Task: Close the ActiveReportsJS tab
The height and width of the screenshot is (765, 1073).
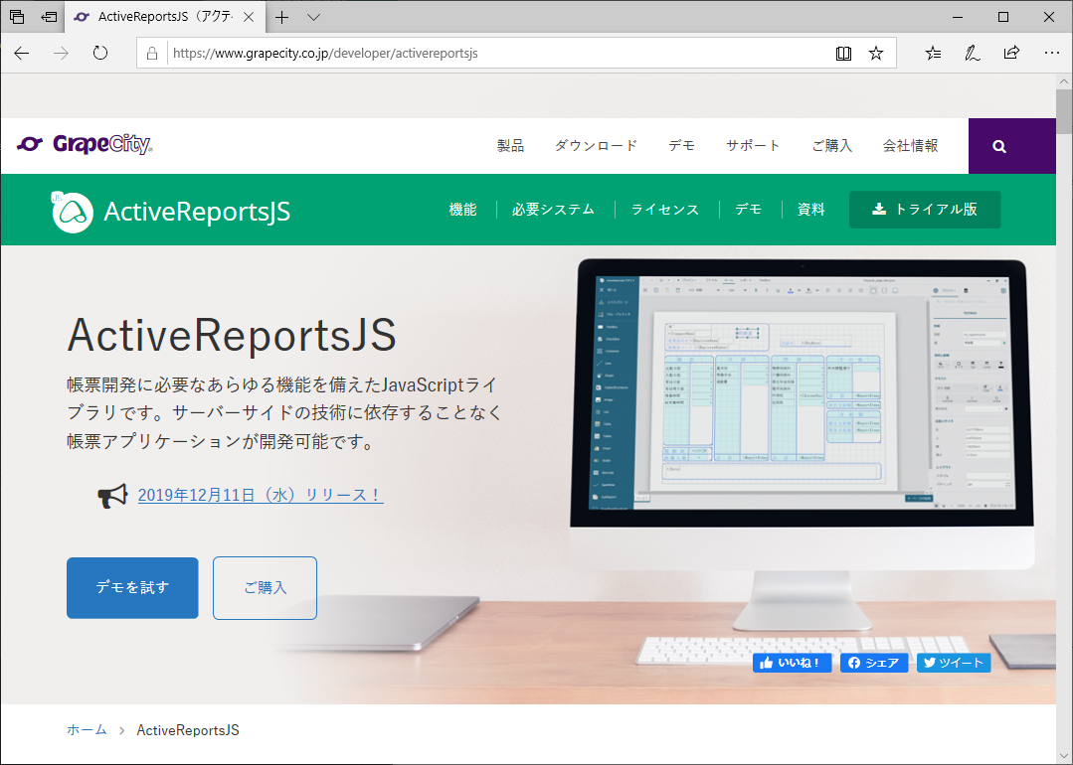Action: pyautogui.click(x=249, y=17)
